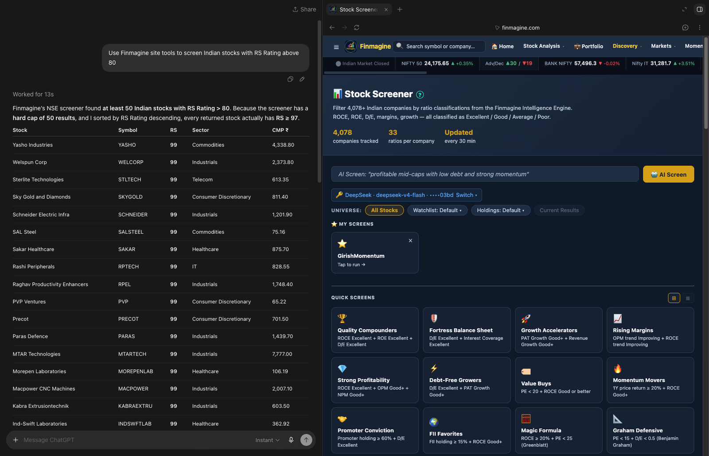Viewport: 709px width, 456px height.
Task: Switch quick screens to list view
Action: [688, 298]
